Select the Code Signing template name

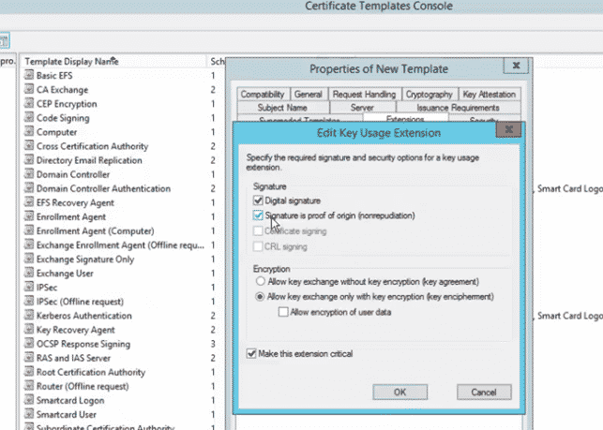[x=63, y=118]
